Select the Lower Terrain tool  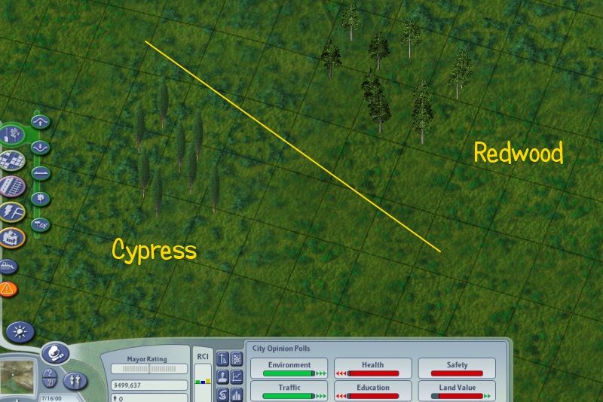click(41, 148)
